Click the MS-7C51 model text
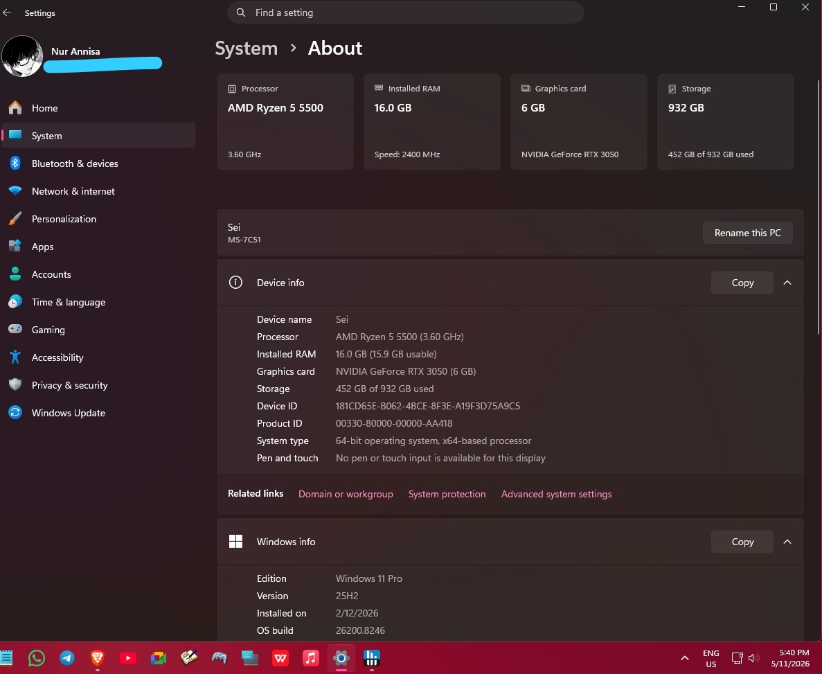 click(244, 240)
